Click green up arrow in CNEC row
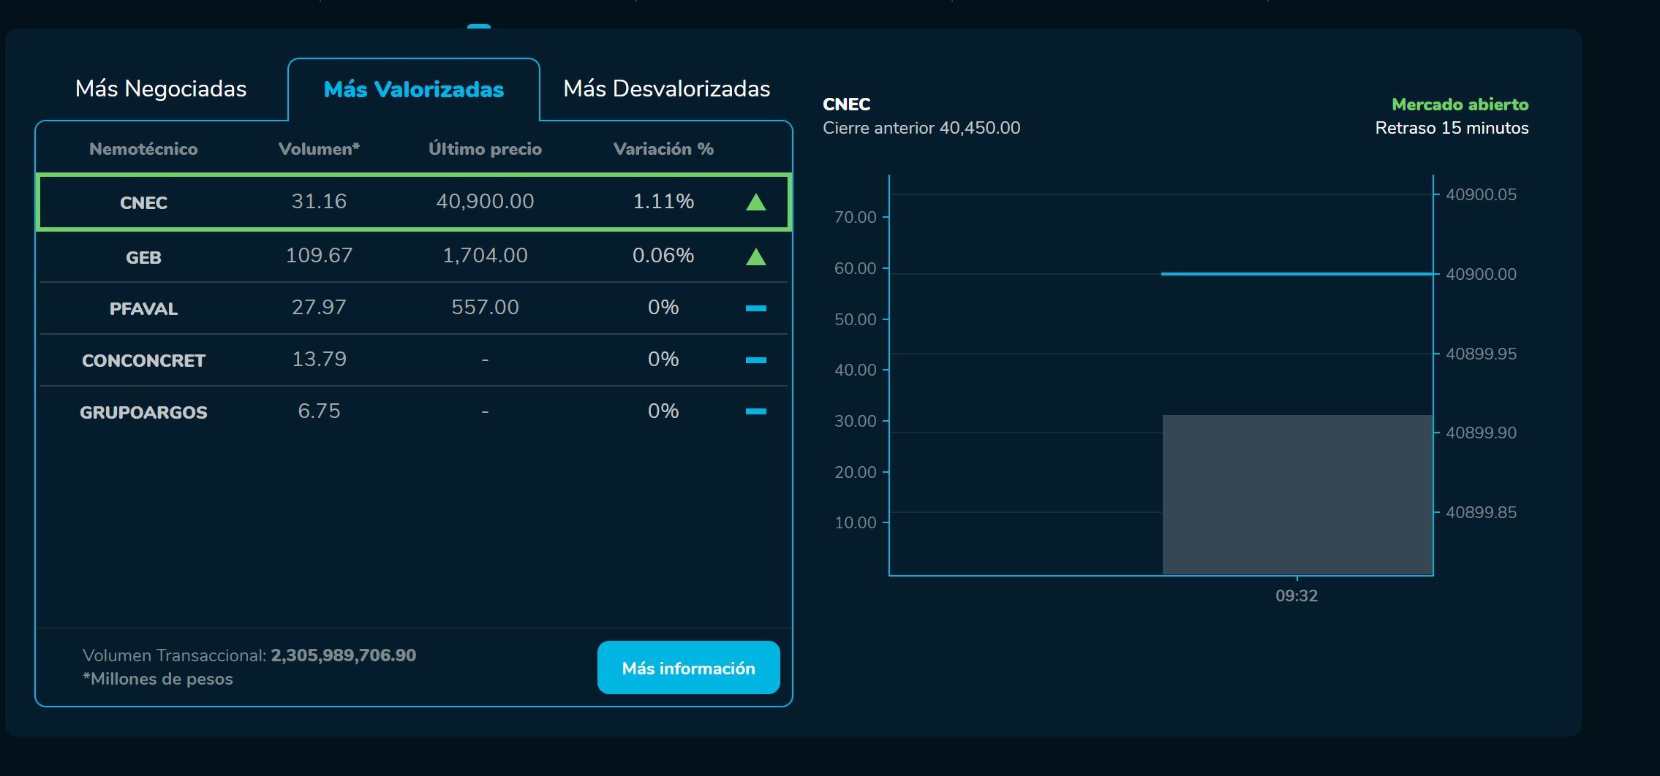 pos(755,202)
